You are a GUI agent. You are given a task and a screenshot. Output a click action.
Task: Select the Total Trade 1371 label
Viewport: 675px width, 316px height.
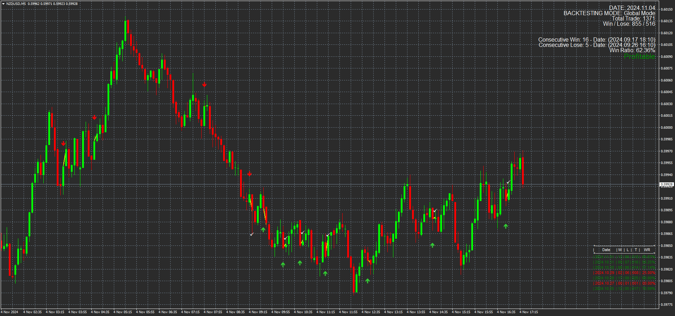[633, 19]
